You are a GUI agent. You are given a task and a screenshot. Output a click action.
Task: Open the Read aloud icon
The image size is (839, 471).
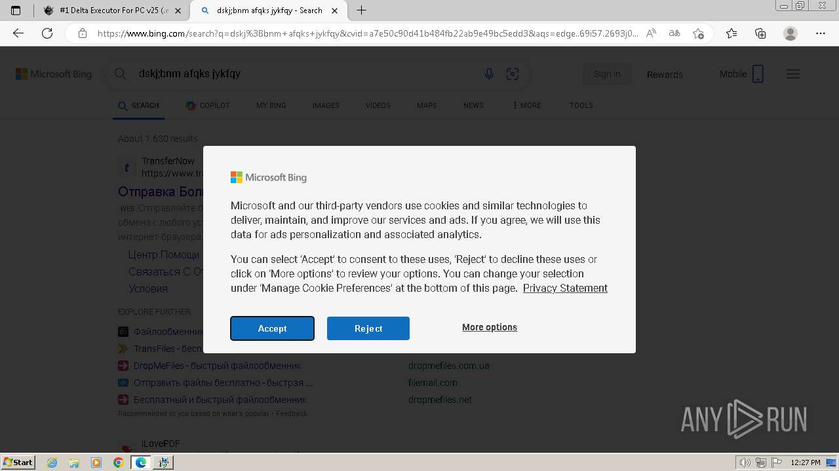tap(651, 33)
